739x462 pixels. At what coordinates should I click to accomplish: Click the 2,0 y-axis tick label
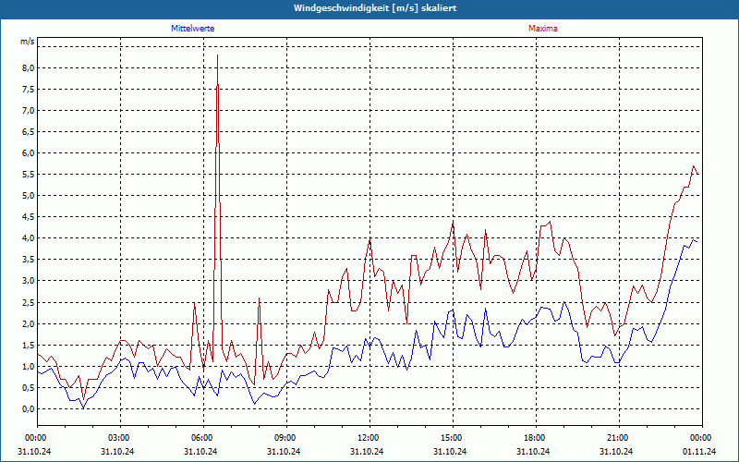point(28,324)
